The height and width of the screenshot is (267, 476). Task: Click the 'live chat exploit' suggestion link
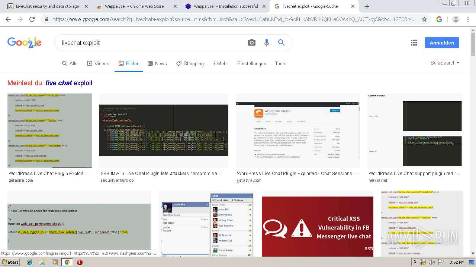(x=69, y=83)
